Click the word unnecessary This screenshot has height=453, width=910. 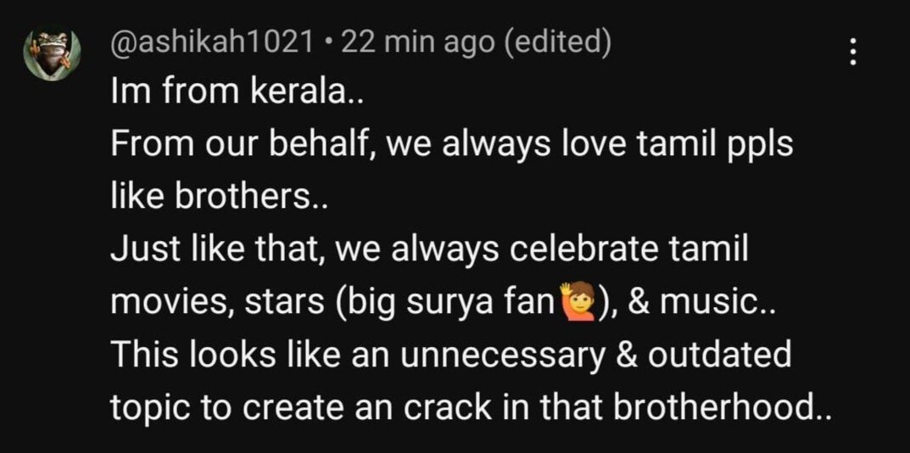point(503,356)
